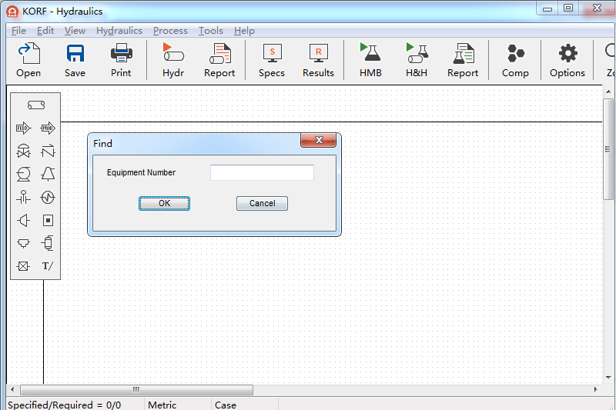Select the PROD product arrow tool
The image size is (616, 410).
48,128
